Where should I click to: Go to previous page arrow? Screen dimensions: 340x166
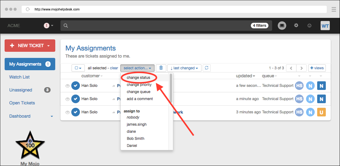291,68
